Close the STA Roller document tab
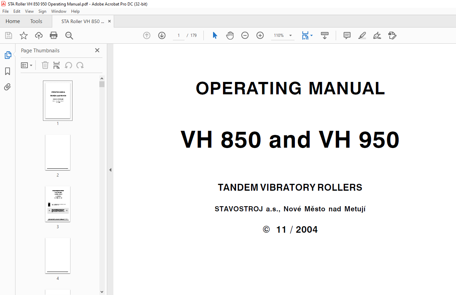This screenshot has height=295, width=456. point(109,21)
